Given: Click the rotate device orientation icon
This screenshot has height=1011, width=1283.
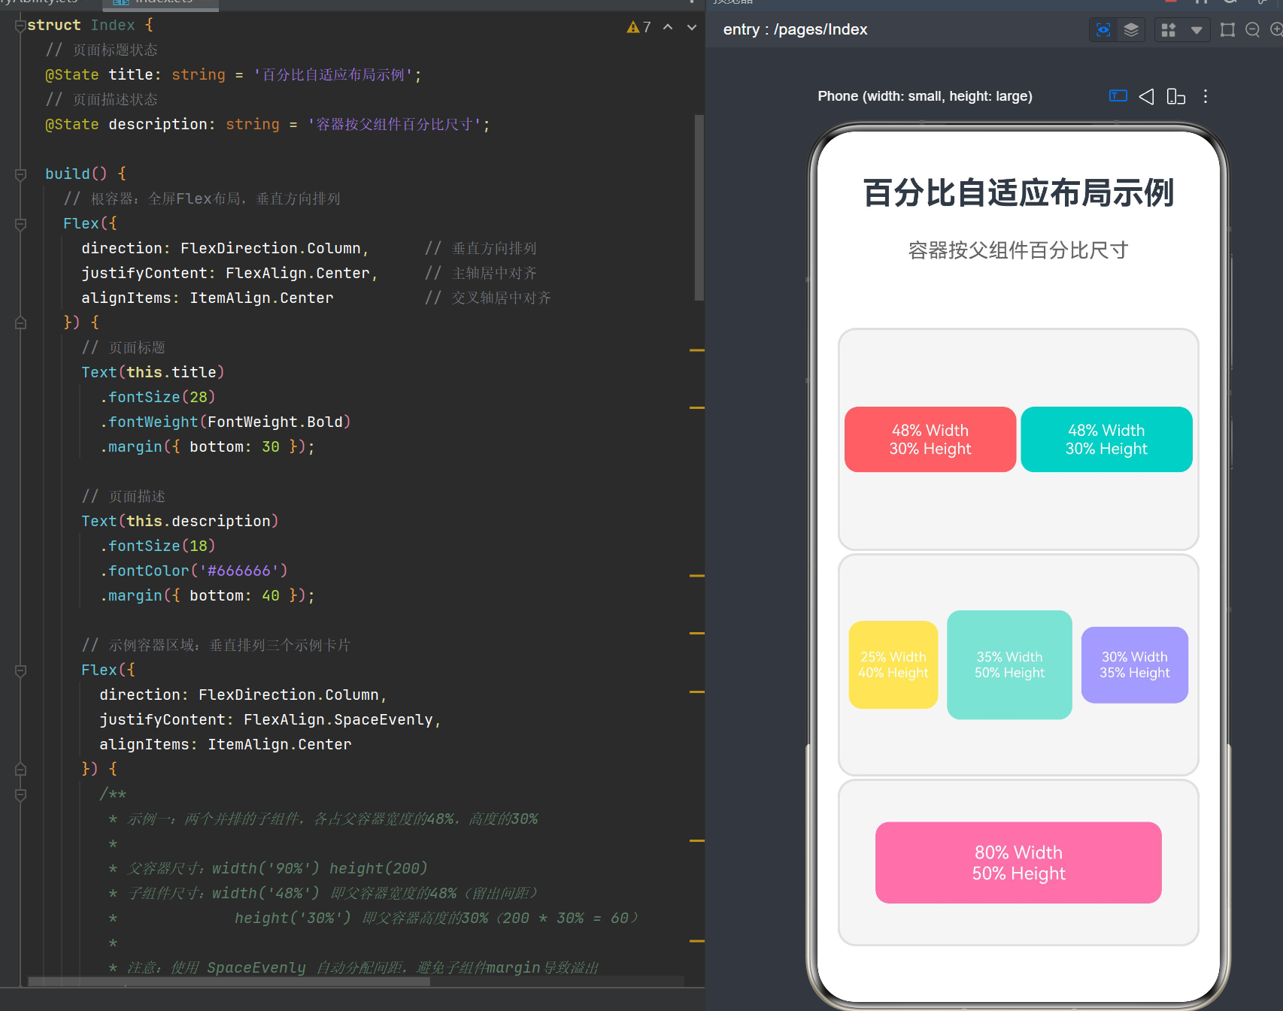Looking at the screenshot, I should click(x=1175, y=96).
